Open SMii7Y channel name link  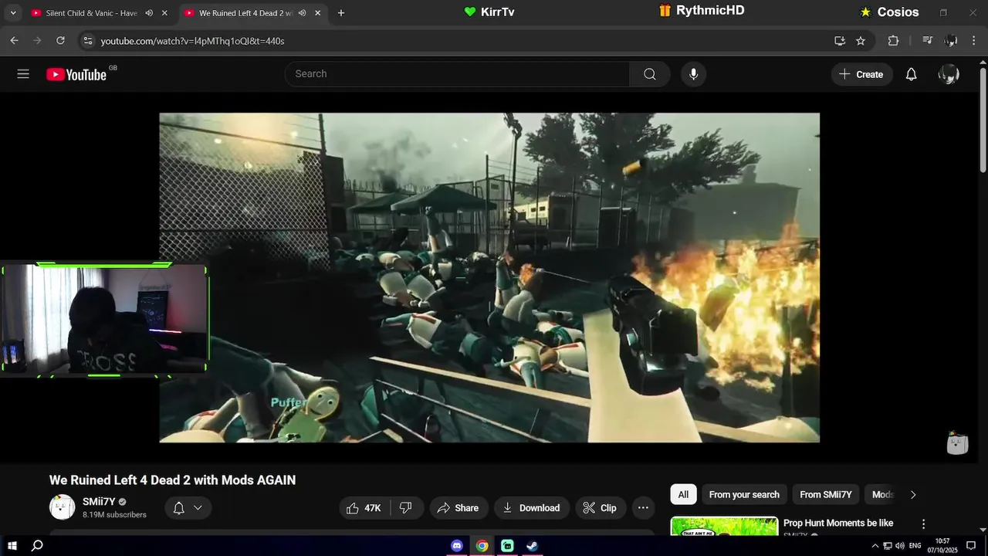(99, 502)
